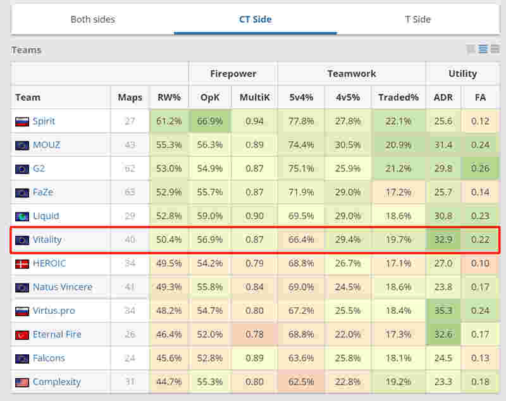Viewport: 506px width, 401px height.
Task: Sort table by Team column header
Action: (x=61, y=97)
